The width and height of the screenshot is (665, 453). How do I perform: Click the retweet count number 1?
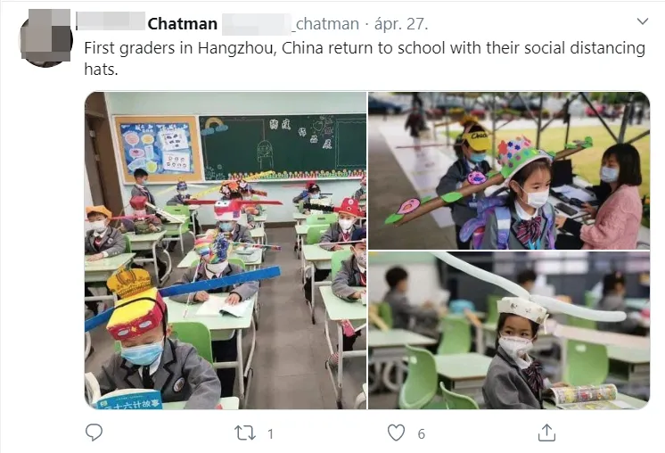coord(271,434)
